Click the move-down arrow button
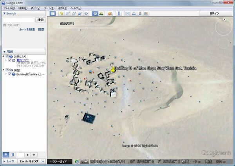The height and width of the screenshot is (166, 235). (34, 155)
